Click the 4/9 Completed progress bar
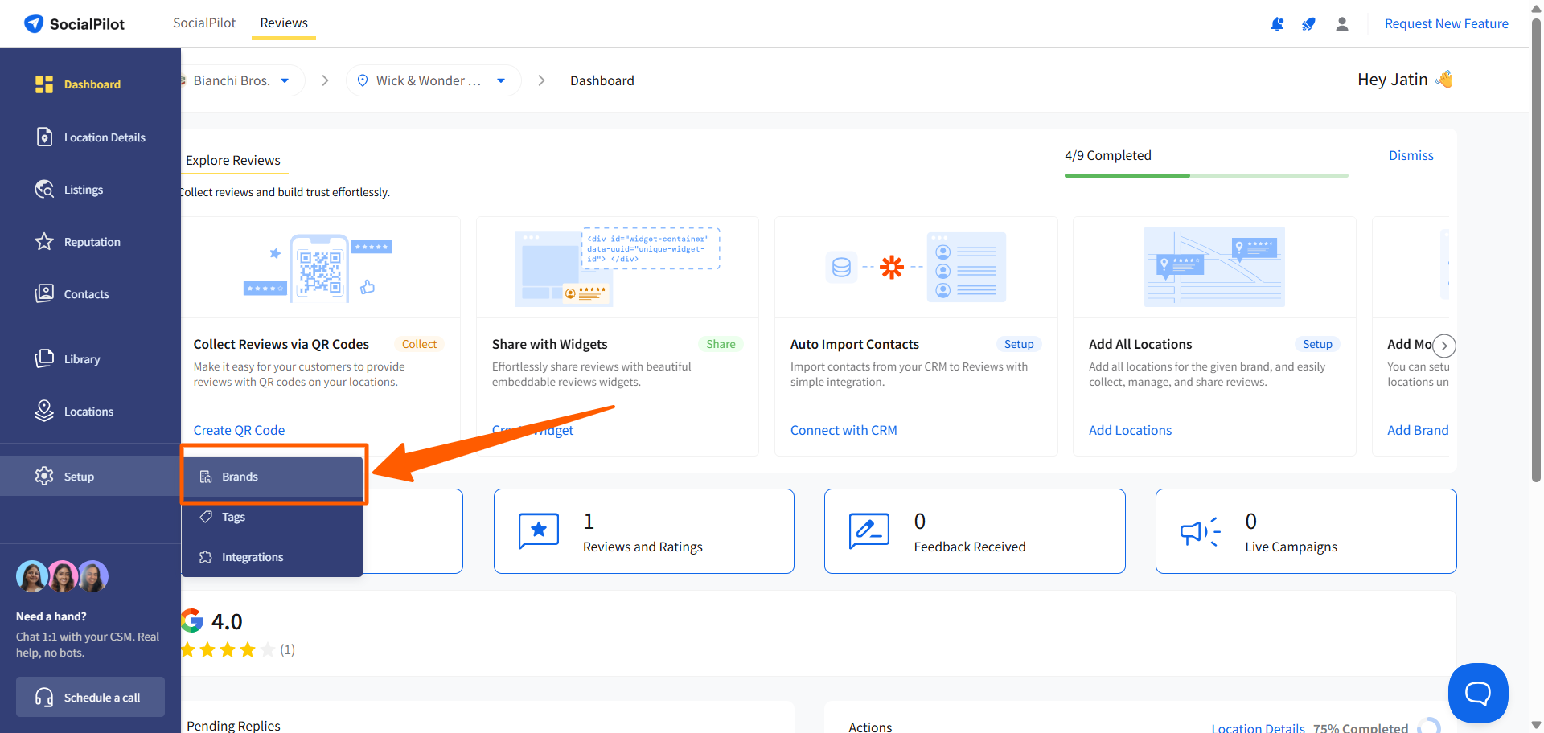 (x=1206, y=175)
